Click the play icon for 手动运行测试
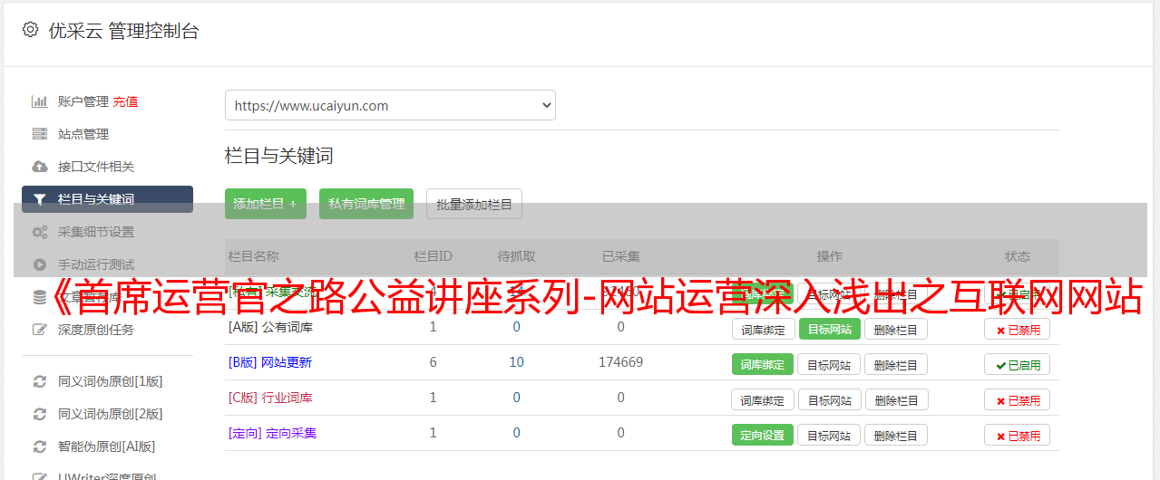Viewport: 1160px width, 480px height. pyautogui.click(x=40, y=264)
